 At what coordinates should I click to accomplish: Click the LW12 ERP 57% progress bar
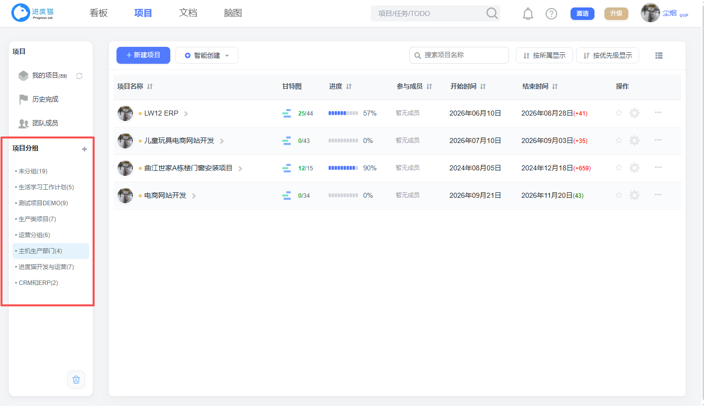tap(343, 114)
